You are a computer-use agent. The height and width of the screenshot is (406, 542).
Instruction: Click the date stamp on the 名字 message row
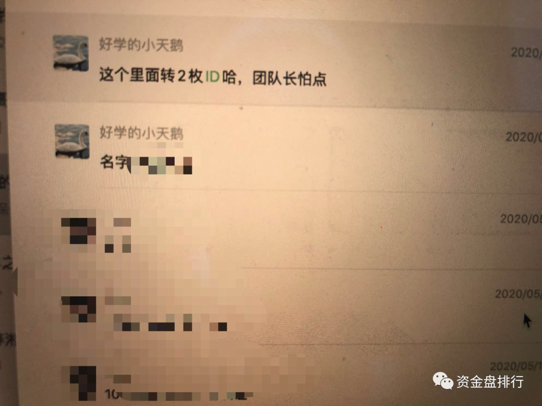(x=523, y=137)
